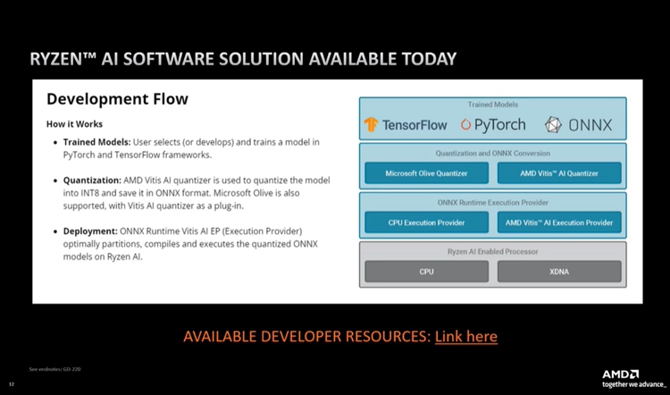Click the slide title 'Ryzen AI Software Solution Available Today'

click(243, 59)
